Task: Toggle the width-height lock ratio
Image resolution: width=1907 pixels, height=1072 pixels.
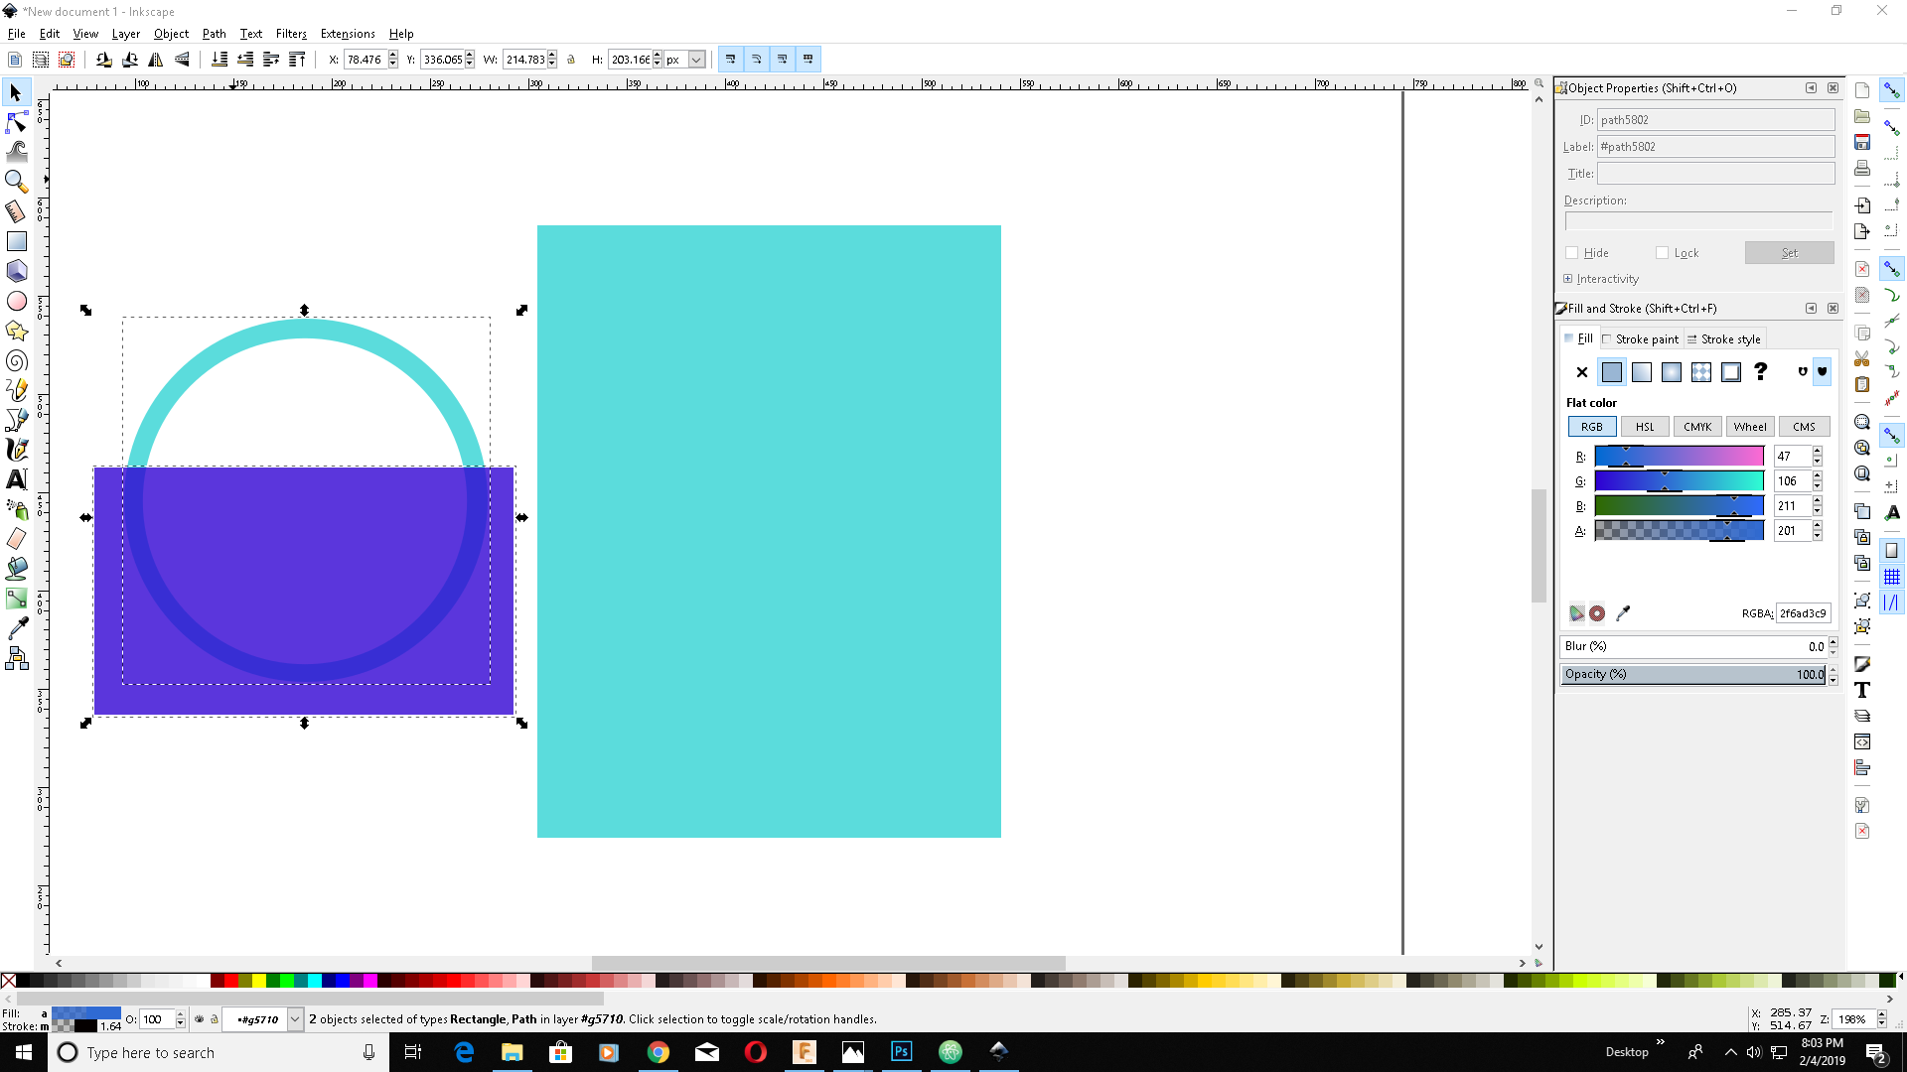Action: pos(571,60)
